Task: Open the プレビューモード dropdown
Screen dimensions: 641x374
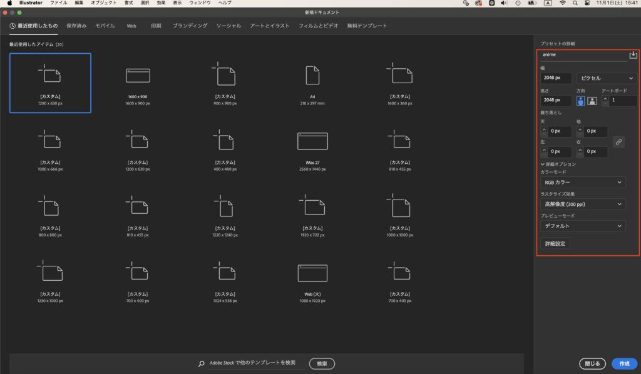Action: coord(583,226)
